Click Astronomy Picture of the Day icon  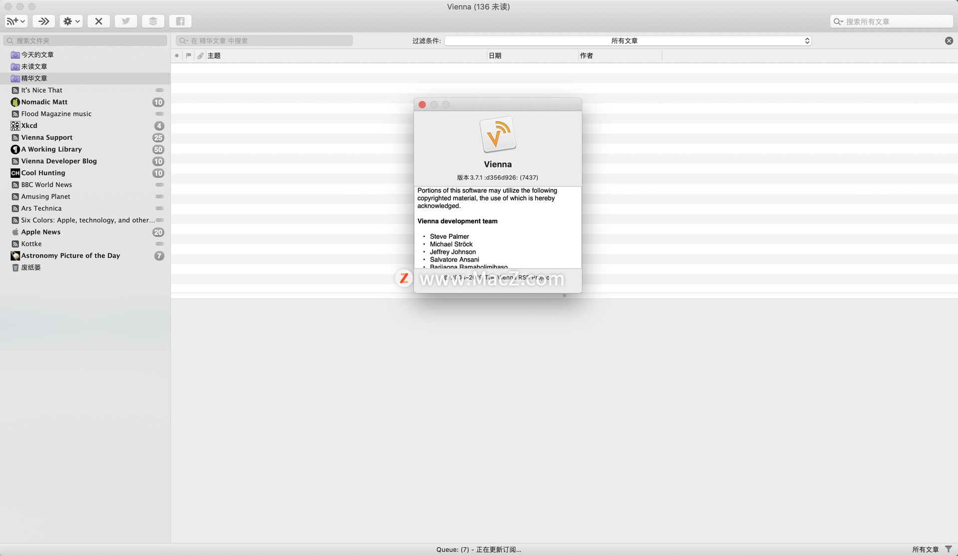coord(15,256)
